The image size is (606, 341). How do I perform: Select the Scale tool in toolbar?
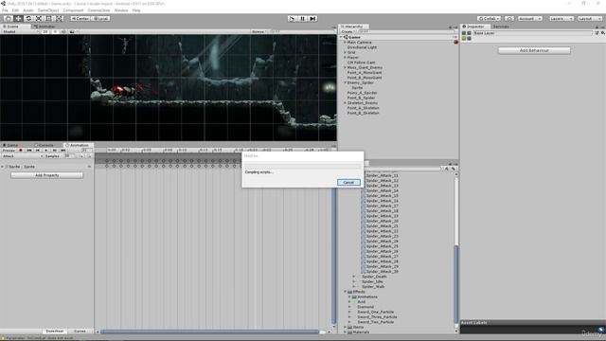point(39,18)
